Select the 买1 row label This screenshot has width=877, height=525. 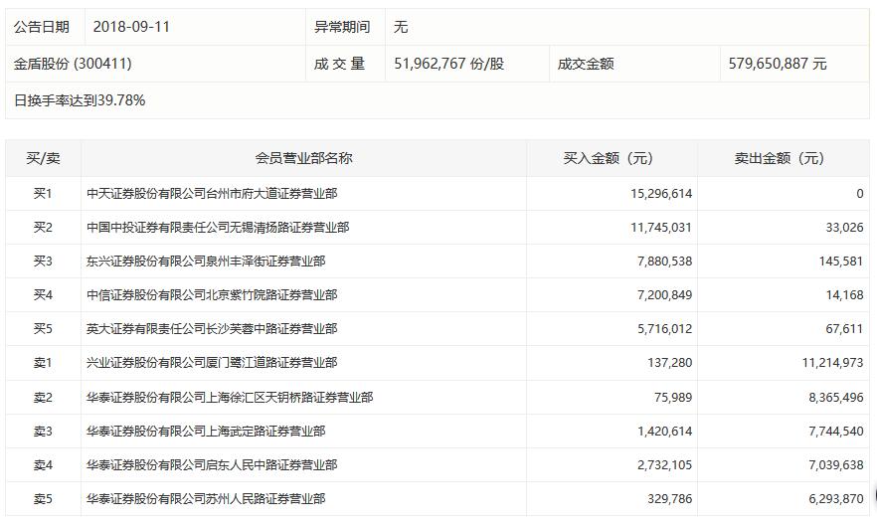43,194
